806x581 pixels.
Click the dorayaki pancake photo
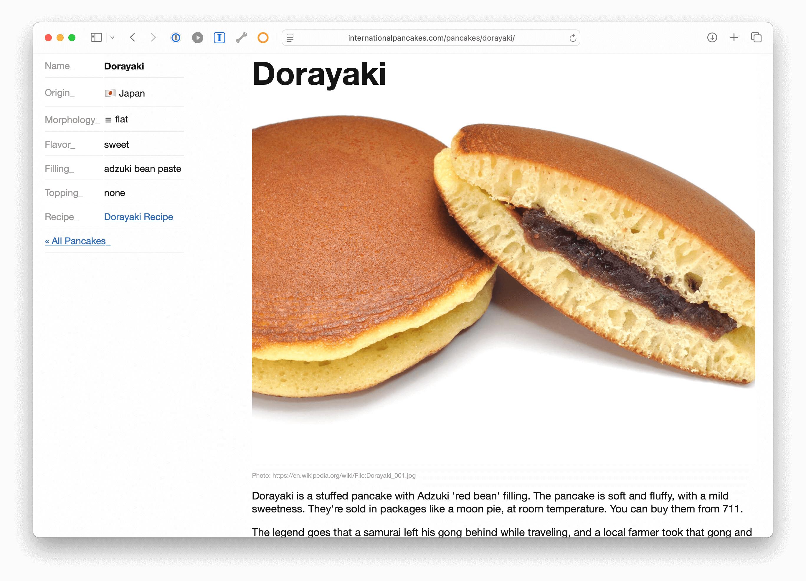click(x=498, y=266)
